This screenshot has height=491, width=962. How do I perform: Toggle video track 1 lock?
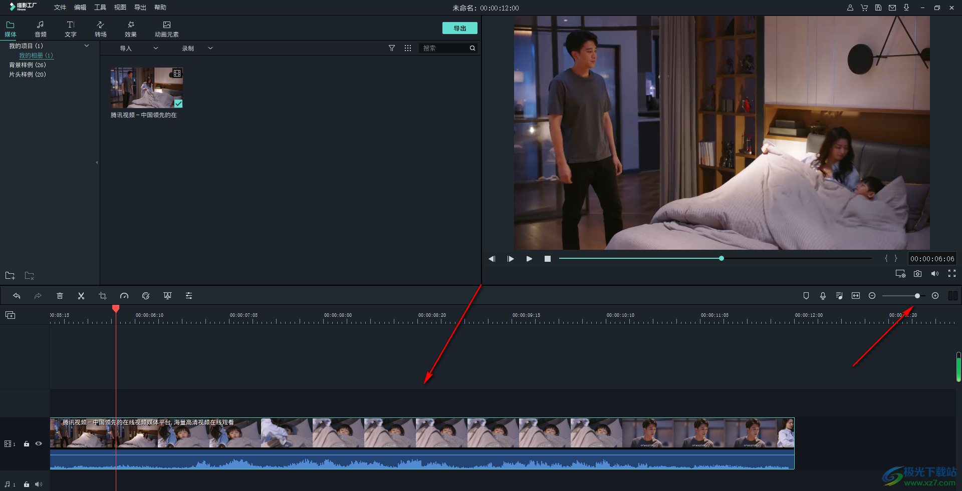tap(27, 444)
